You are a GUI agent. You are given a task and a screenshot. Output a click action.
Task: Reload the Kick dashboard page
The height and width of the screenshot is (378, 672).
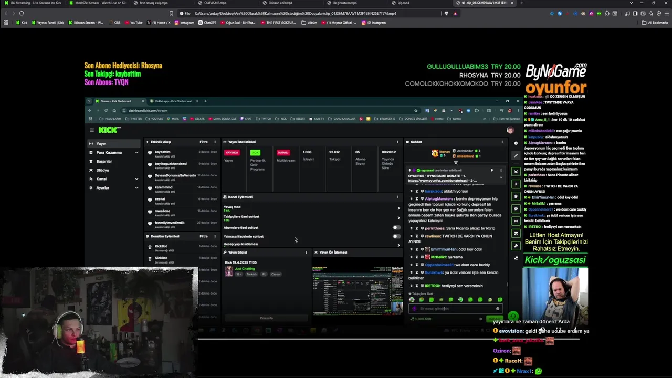106,110
